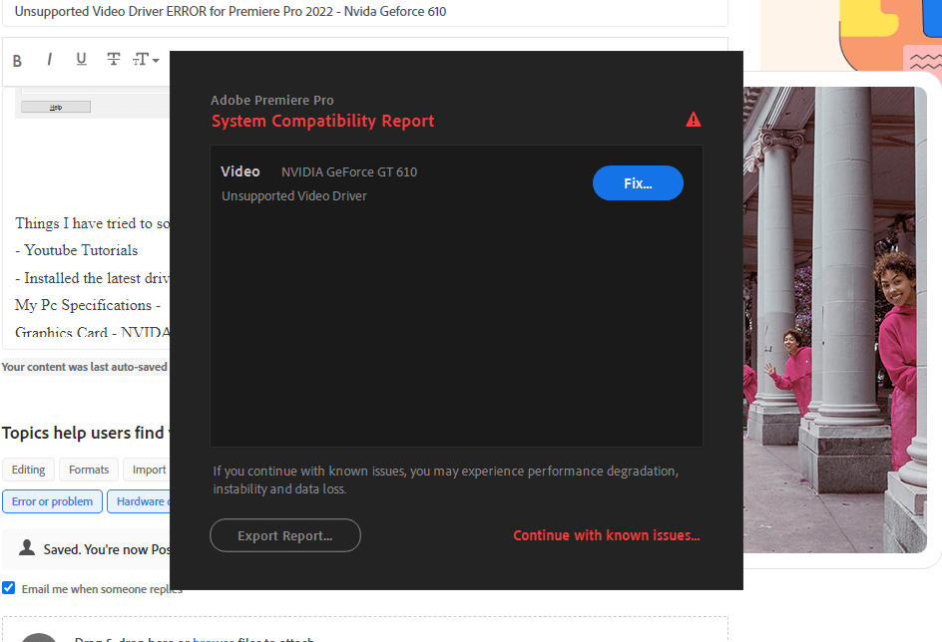Click Continue with known issues link
The width and height of the screenshot is (942, 642).
coord(606,535)
